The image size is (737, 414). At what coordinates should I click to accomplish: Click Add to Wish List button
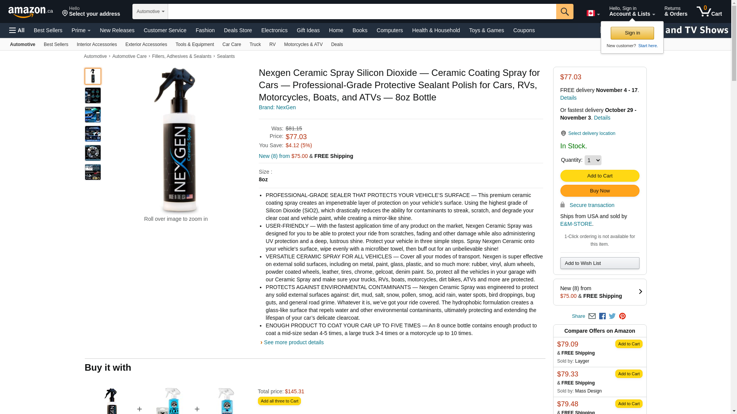[600, 263]
